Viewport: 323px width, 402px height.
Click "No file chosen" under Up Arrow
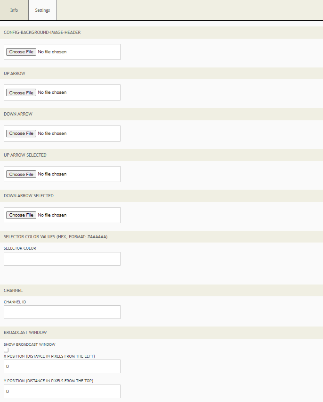pos(52,92)
